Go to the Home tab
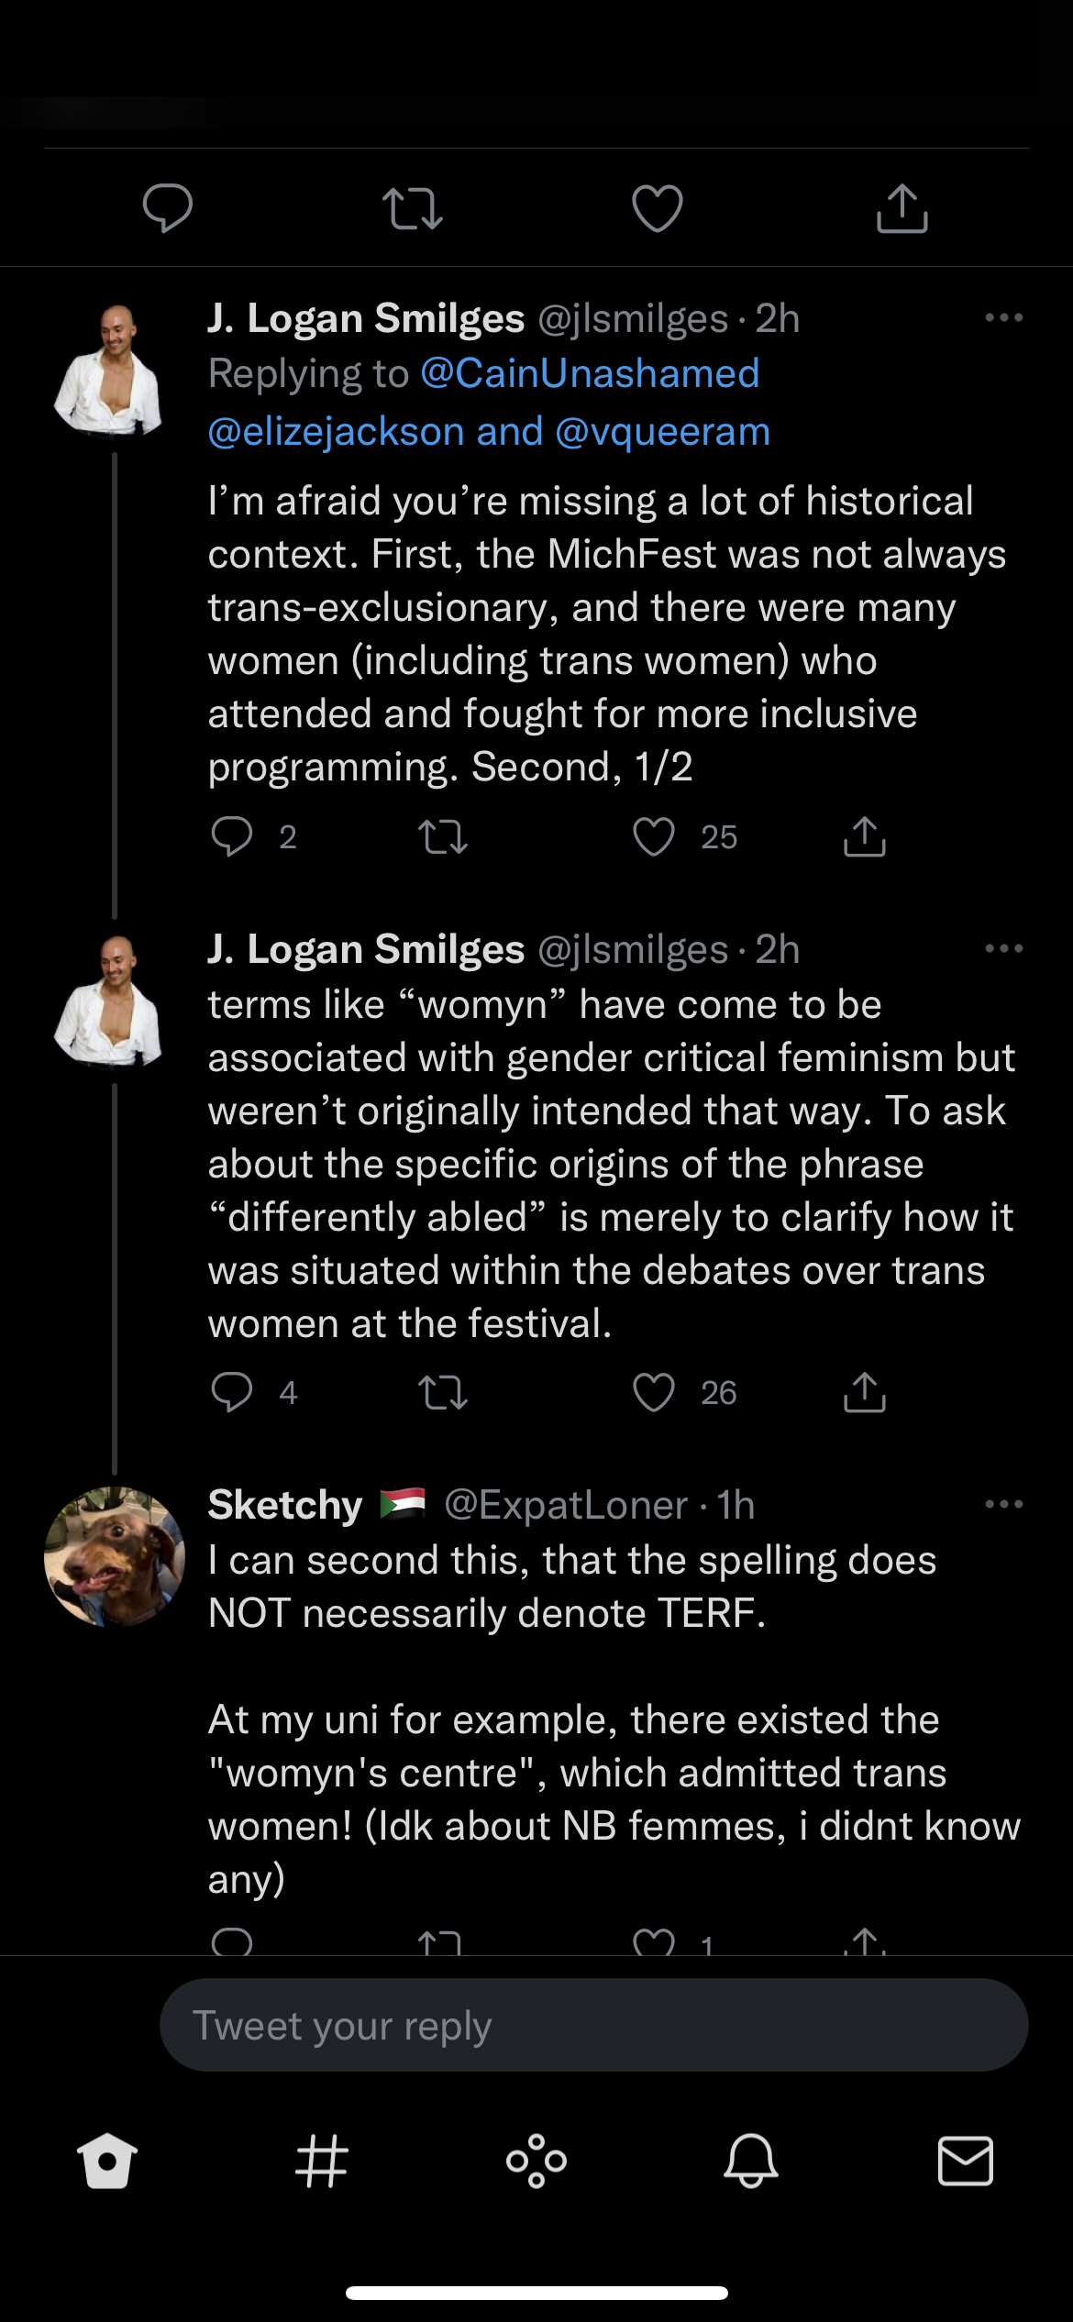This screenshot has height=2322, width=1073. (107, 2161)
